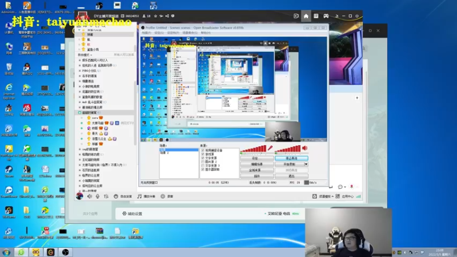Image resolution: width=457 pixels, height=257 pixels.
Task: Open Internet Explorer desktop icon
Action: 9,91
